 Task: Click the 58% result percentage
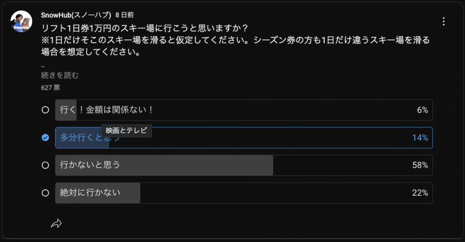pyautogui.click(x=420, y=165)
